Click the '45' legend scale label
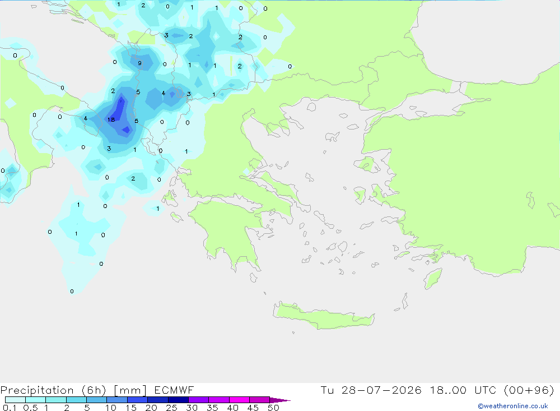The image size is (560, 411). pos(253,408)
